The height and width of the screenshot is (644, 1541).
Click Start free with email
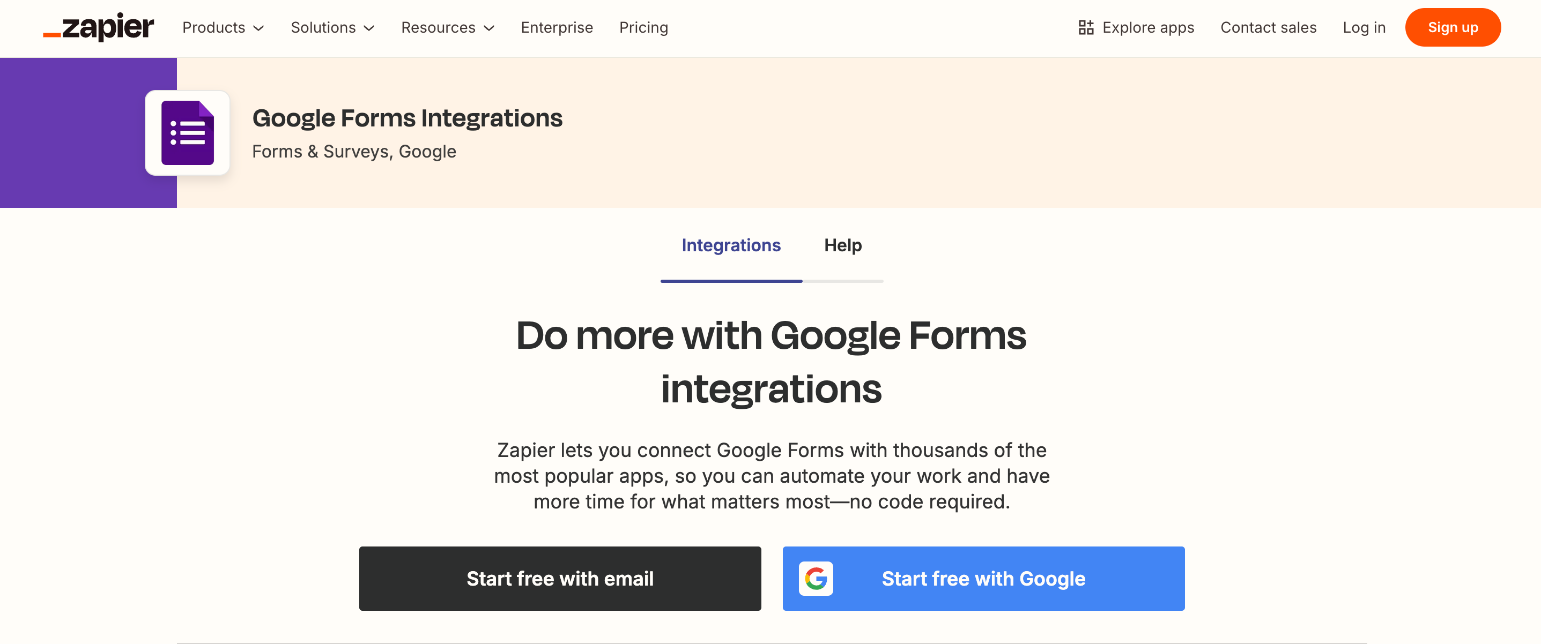coord(560,578)
